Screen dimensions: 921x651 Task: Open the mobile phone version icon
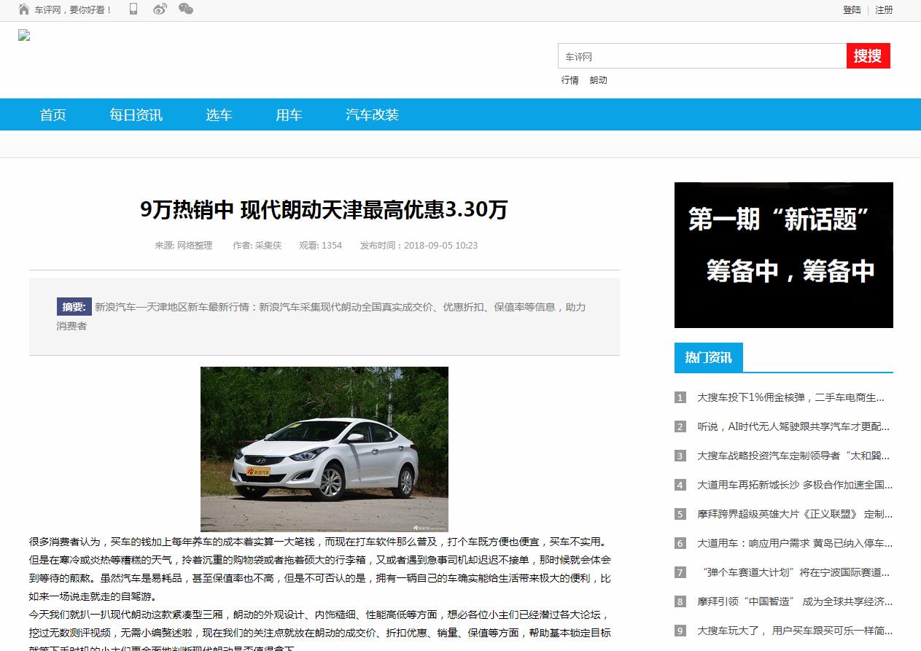pyautogui.click(x=133, y=9)
